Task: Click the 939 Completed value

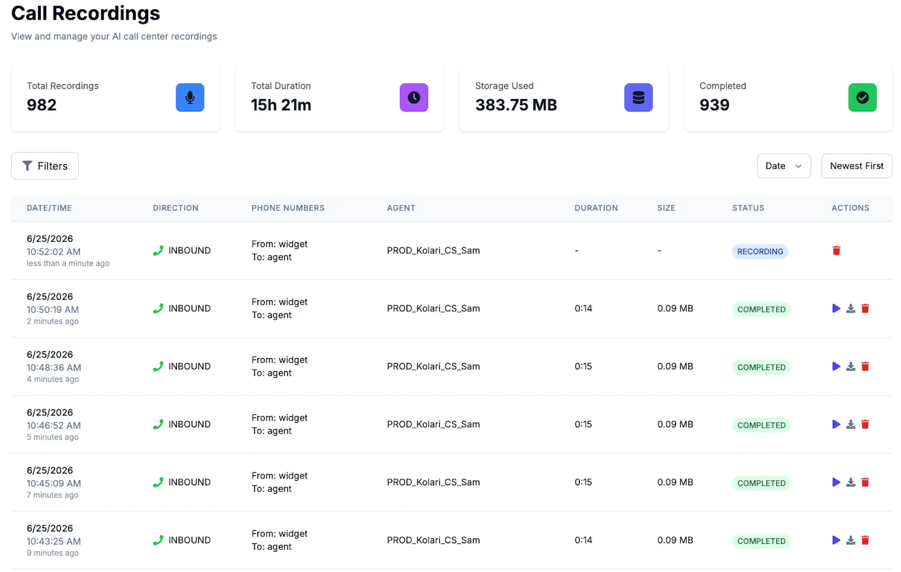Action: point(715,105)
